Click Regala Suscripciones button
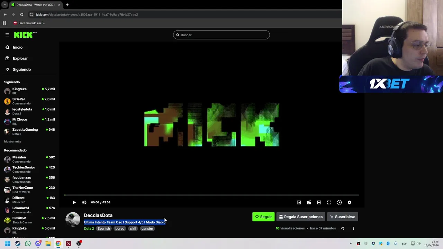Viewport: 443px width, 249px height. coord(301,217)
